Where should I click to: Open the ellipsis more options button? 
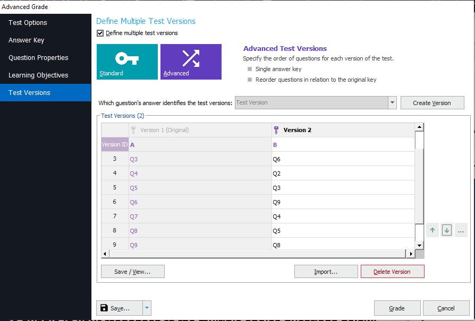click(461, 230)
